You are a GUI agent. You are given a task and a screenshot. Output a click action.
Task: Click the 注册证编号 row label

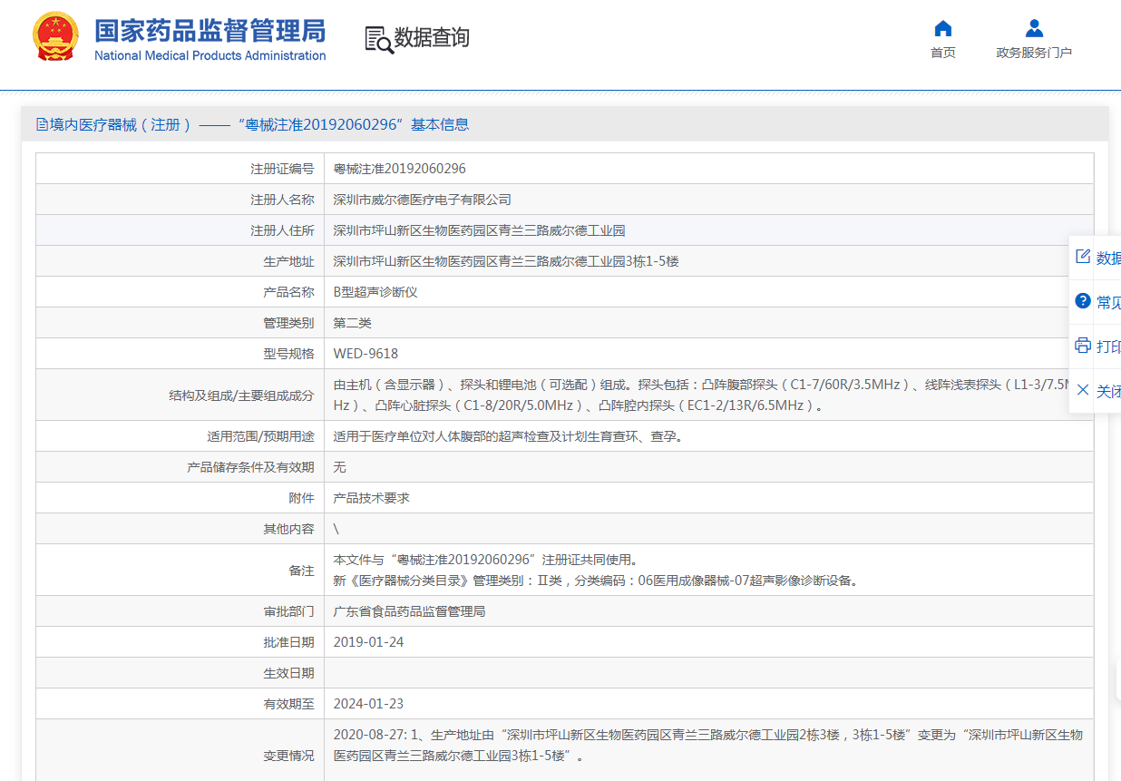click(x=283, y=169)
